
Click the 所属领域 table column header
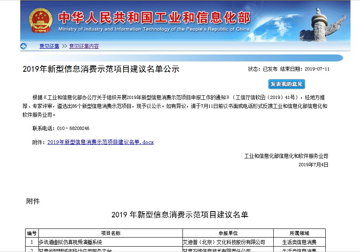pyautogui.click(x=299, y=233)
